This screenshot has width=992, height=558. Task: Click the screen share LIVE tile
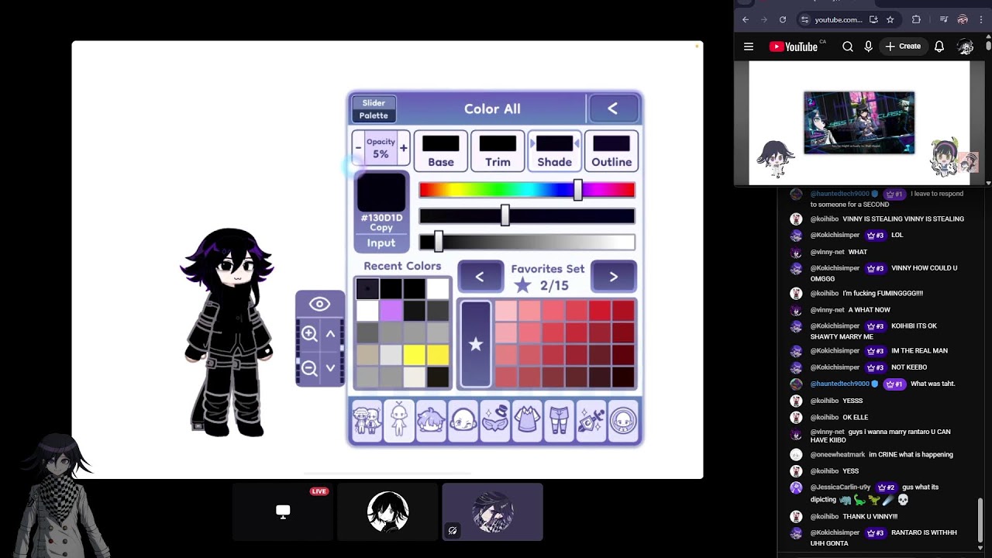pyautogui.click(x=283, y=511)
